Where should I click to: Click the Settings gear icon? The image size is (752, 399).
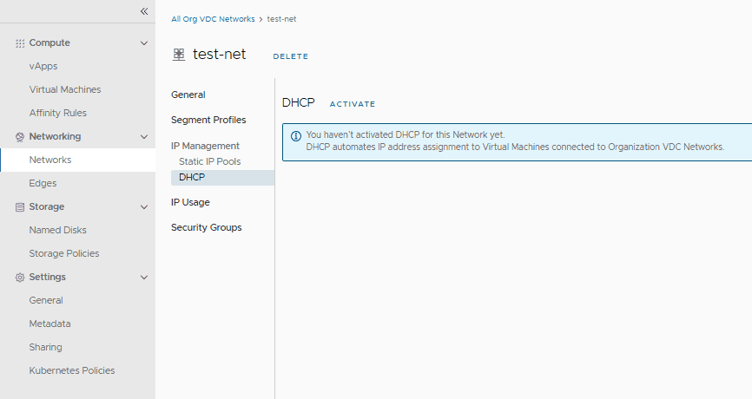click(x=20, y=278)
